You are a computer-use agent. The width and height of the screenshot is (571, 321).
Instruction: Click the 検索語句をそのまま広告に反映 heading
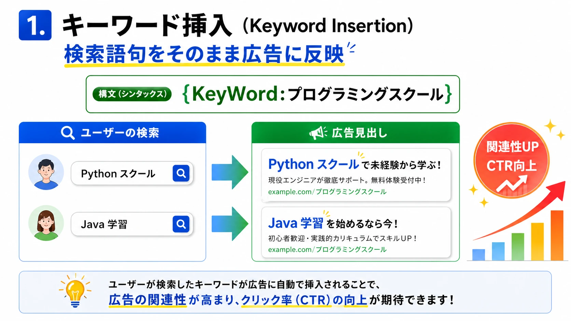pyautogui.click(x=204, y=54)
